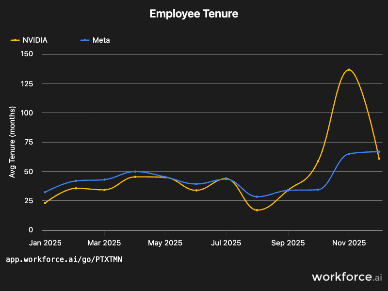Image resolution: width=388 pixels, height=291 pixels.
Task: Select Meta data point in Oct 2025
Action: (x=318, y=190)
